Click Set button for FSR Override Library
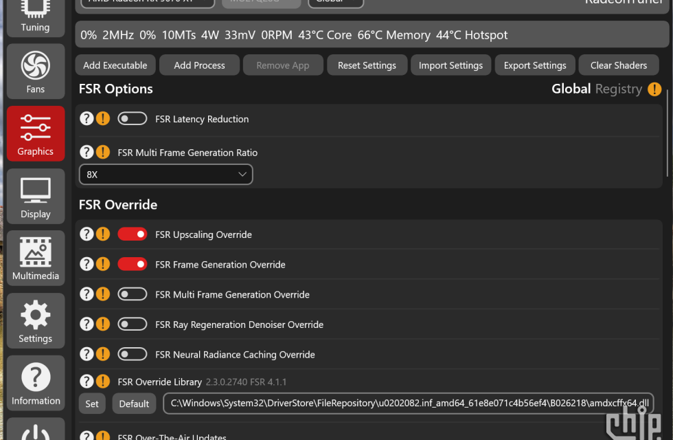This screenshot has height=440, width=673. click(92, 404)
